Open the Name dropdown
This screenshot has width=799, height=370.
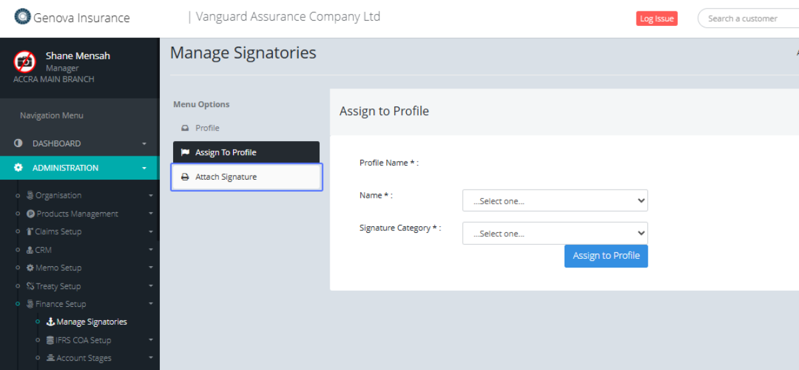[555, 200]
